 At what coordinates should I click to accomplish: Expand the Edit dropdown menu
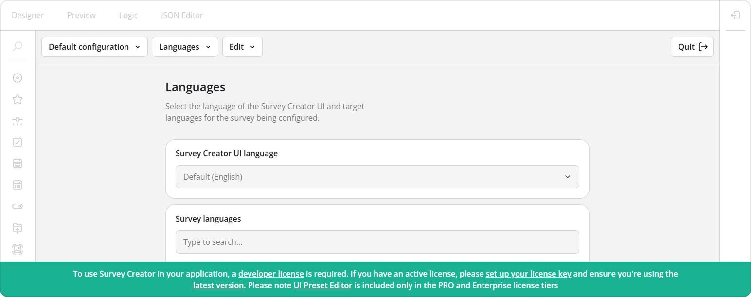click(242, 47)
